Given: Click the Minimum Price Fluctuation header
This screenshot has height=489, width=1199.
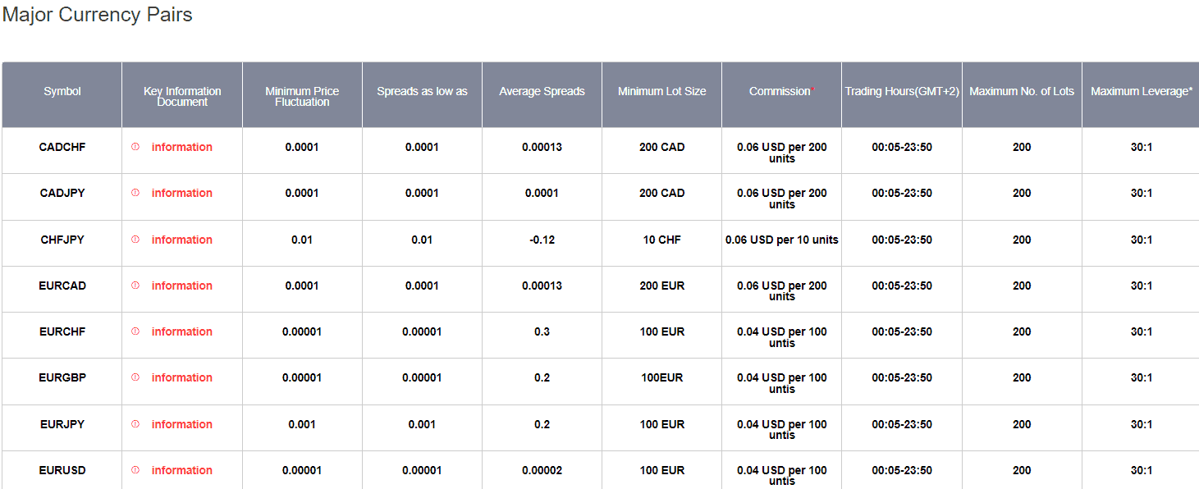Looking at the screenshot, I should tap(302, 94).
